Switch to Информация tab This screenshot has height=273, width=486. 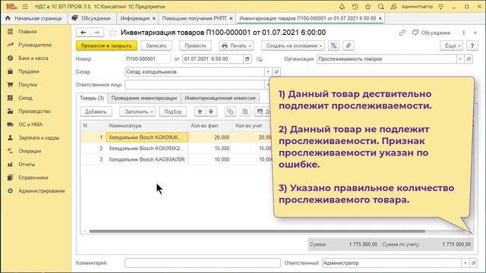pyautogui.click(x=135, y=18)
